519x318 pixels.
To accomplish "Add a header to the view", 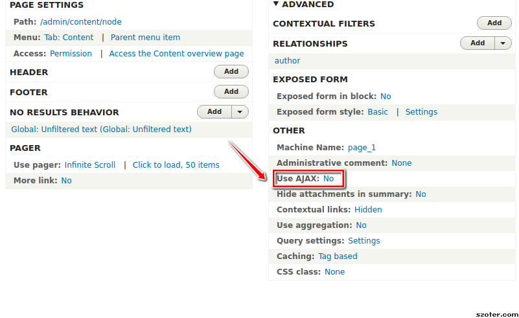I will pos(231,71).
